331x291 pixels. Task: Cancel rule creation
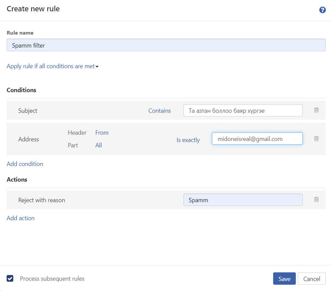[312, 279]
